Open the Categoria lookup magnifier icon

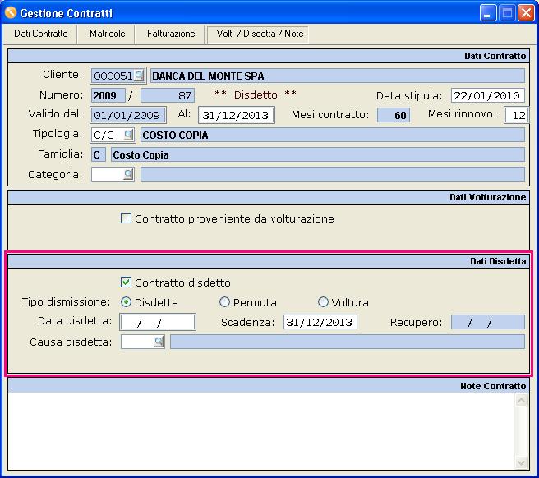click(128, 174)
